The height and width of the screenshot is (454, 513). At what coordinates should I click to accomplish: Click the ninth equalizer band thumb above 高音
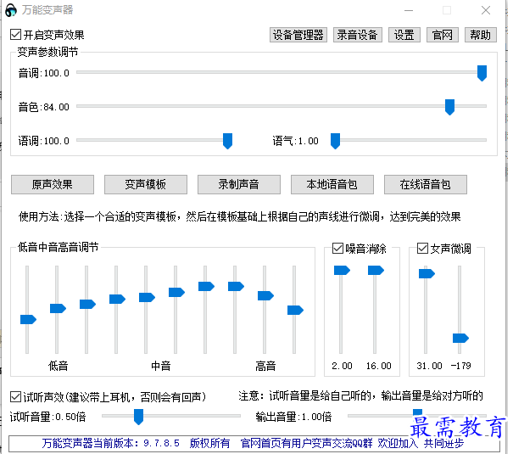point(265,295)
